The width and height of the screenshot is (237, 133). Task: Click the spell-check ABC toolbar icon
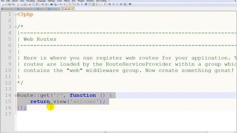[130, 4]
